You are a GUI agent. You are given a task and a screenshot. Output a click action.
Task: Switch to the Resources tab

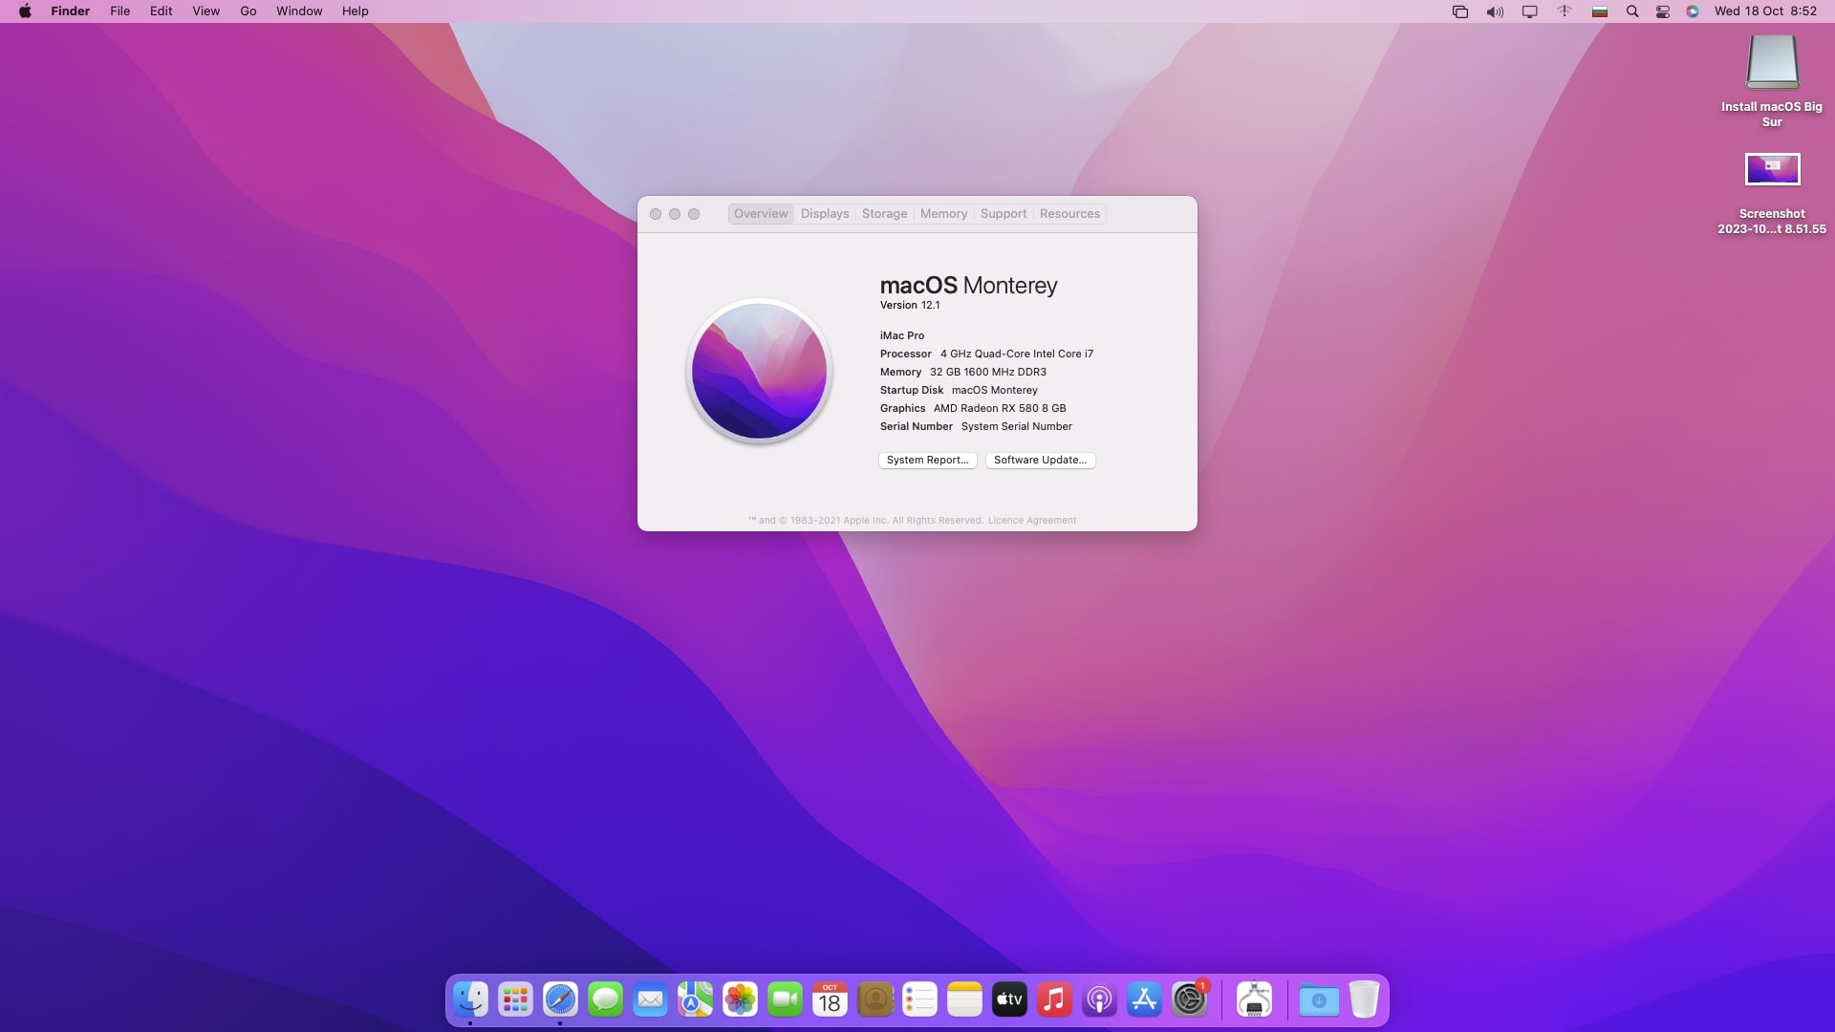[1069, 214]
